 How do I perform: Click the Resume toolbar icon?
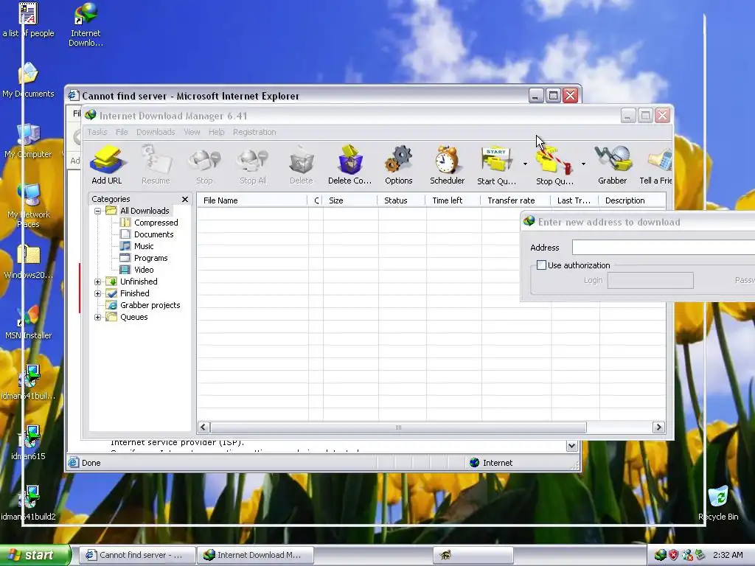[156, 165]
